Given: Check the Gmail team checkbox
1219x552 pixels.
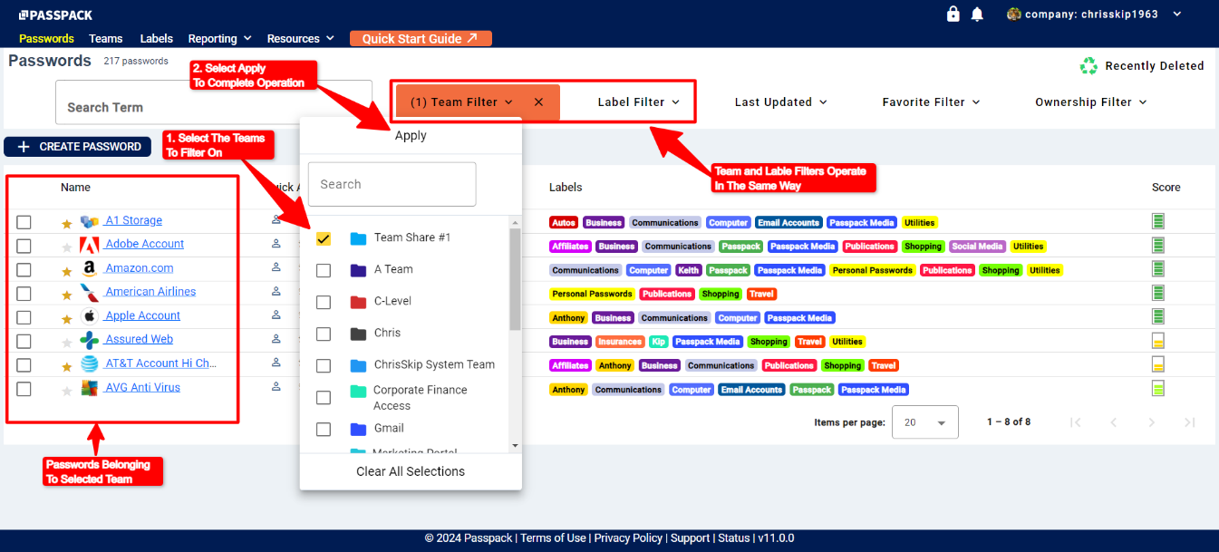Looking at the screenshot, I should pos(324,429).
